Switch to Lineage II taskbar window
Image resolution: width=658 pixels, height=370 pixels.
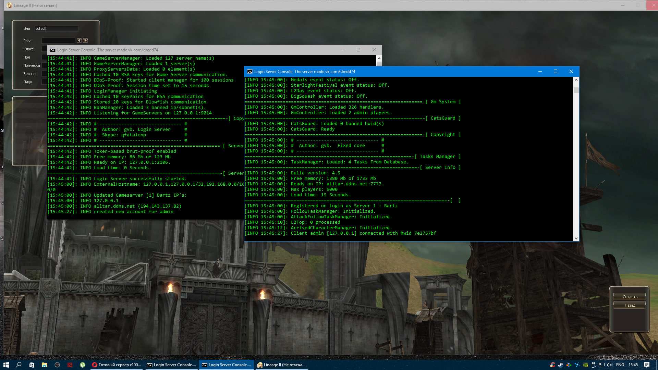coord(281,365)
